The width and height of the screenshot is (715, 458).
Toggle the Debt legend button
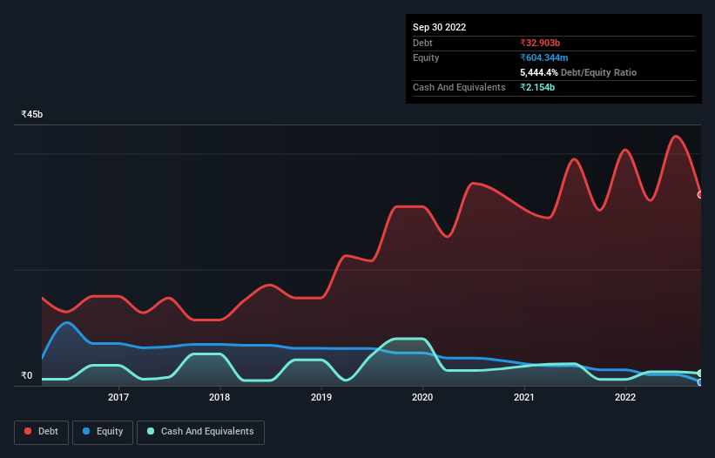[42, 432]
